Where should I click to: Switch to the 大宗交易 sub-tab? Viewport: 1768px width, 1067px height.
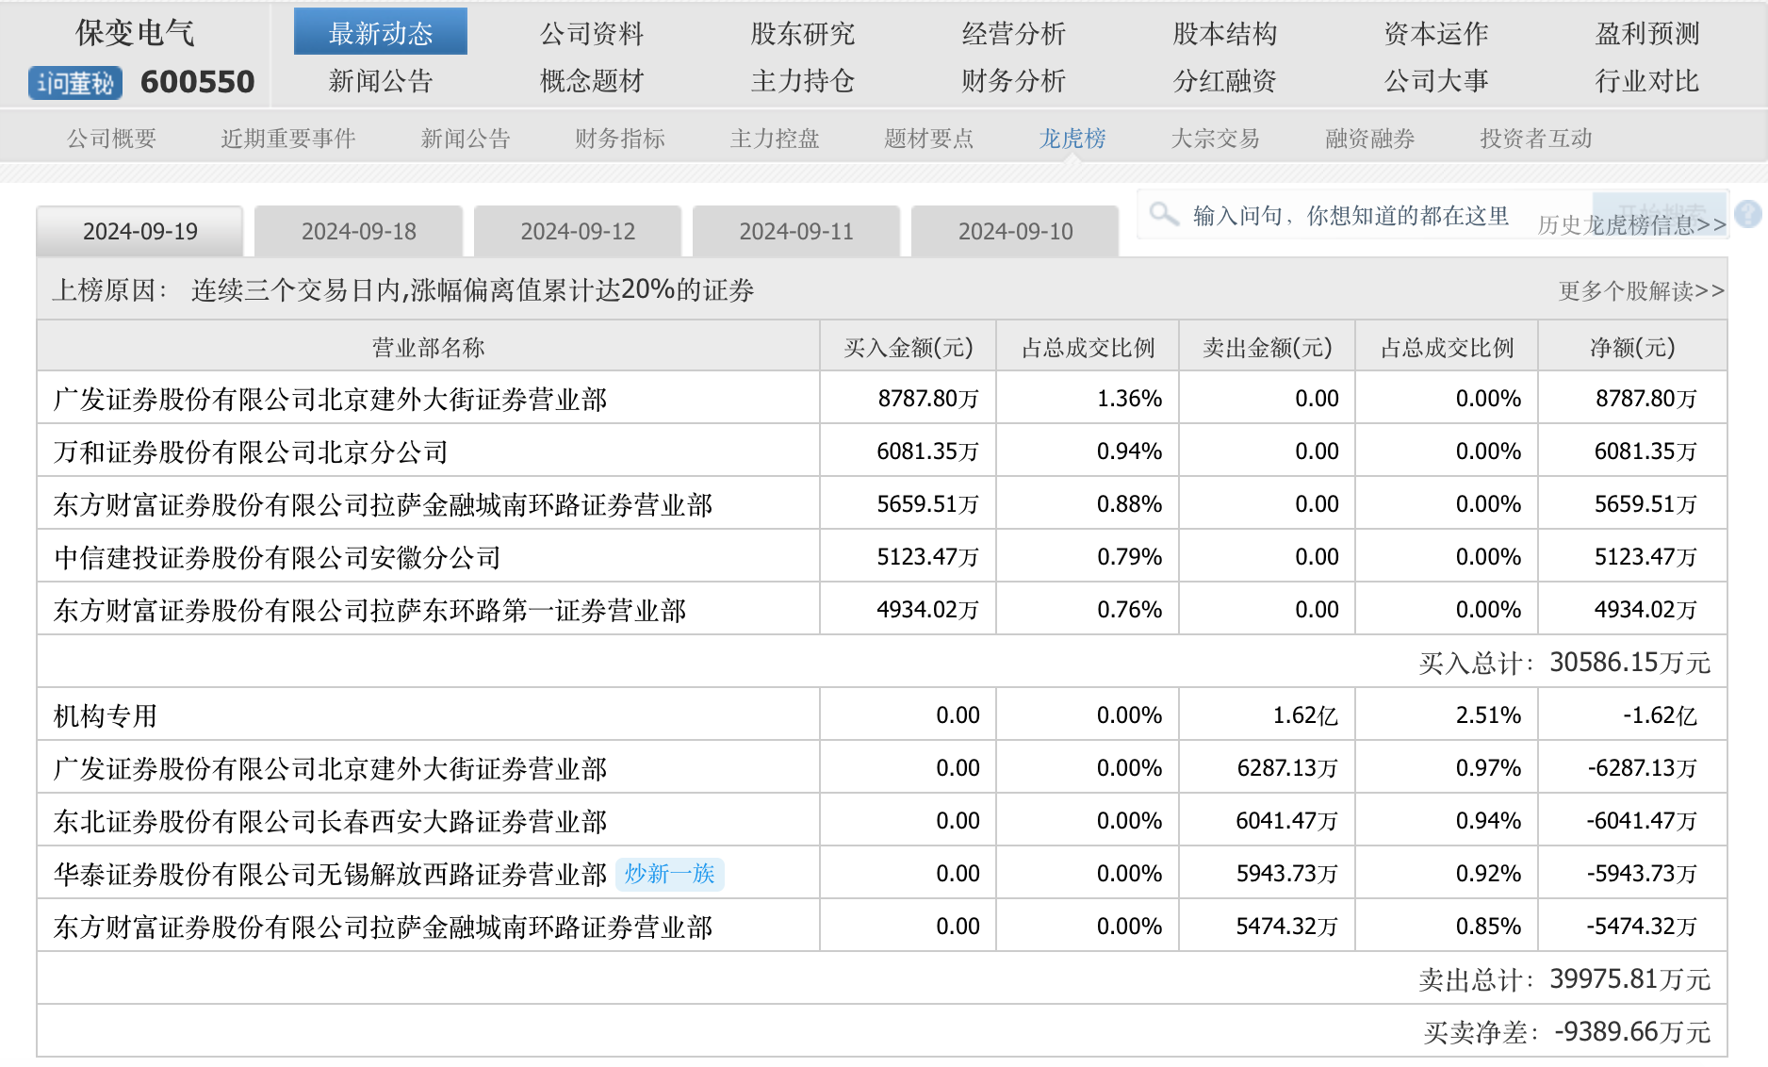click(1215, 139)
